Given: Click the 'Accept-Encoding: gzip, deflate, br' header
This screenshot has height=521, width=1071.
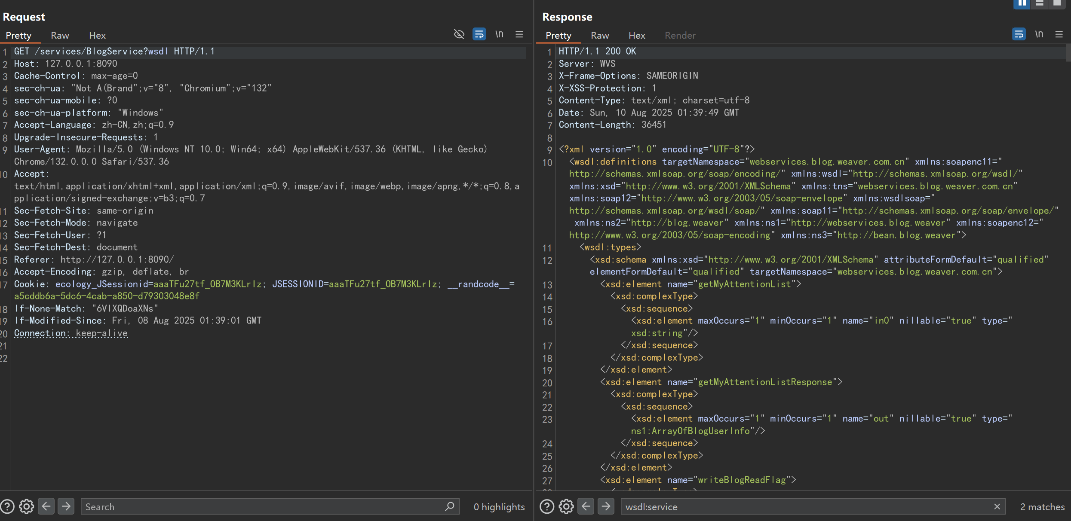Looking at the screenshot, I should 101,271.
